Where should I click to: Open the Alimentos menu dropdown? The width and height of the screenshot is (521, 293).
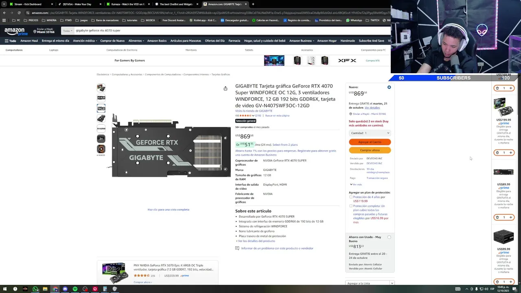136,41
